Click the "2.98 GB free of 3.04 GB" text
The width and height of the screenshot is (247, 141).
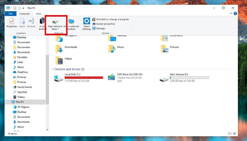pos(182,81)
